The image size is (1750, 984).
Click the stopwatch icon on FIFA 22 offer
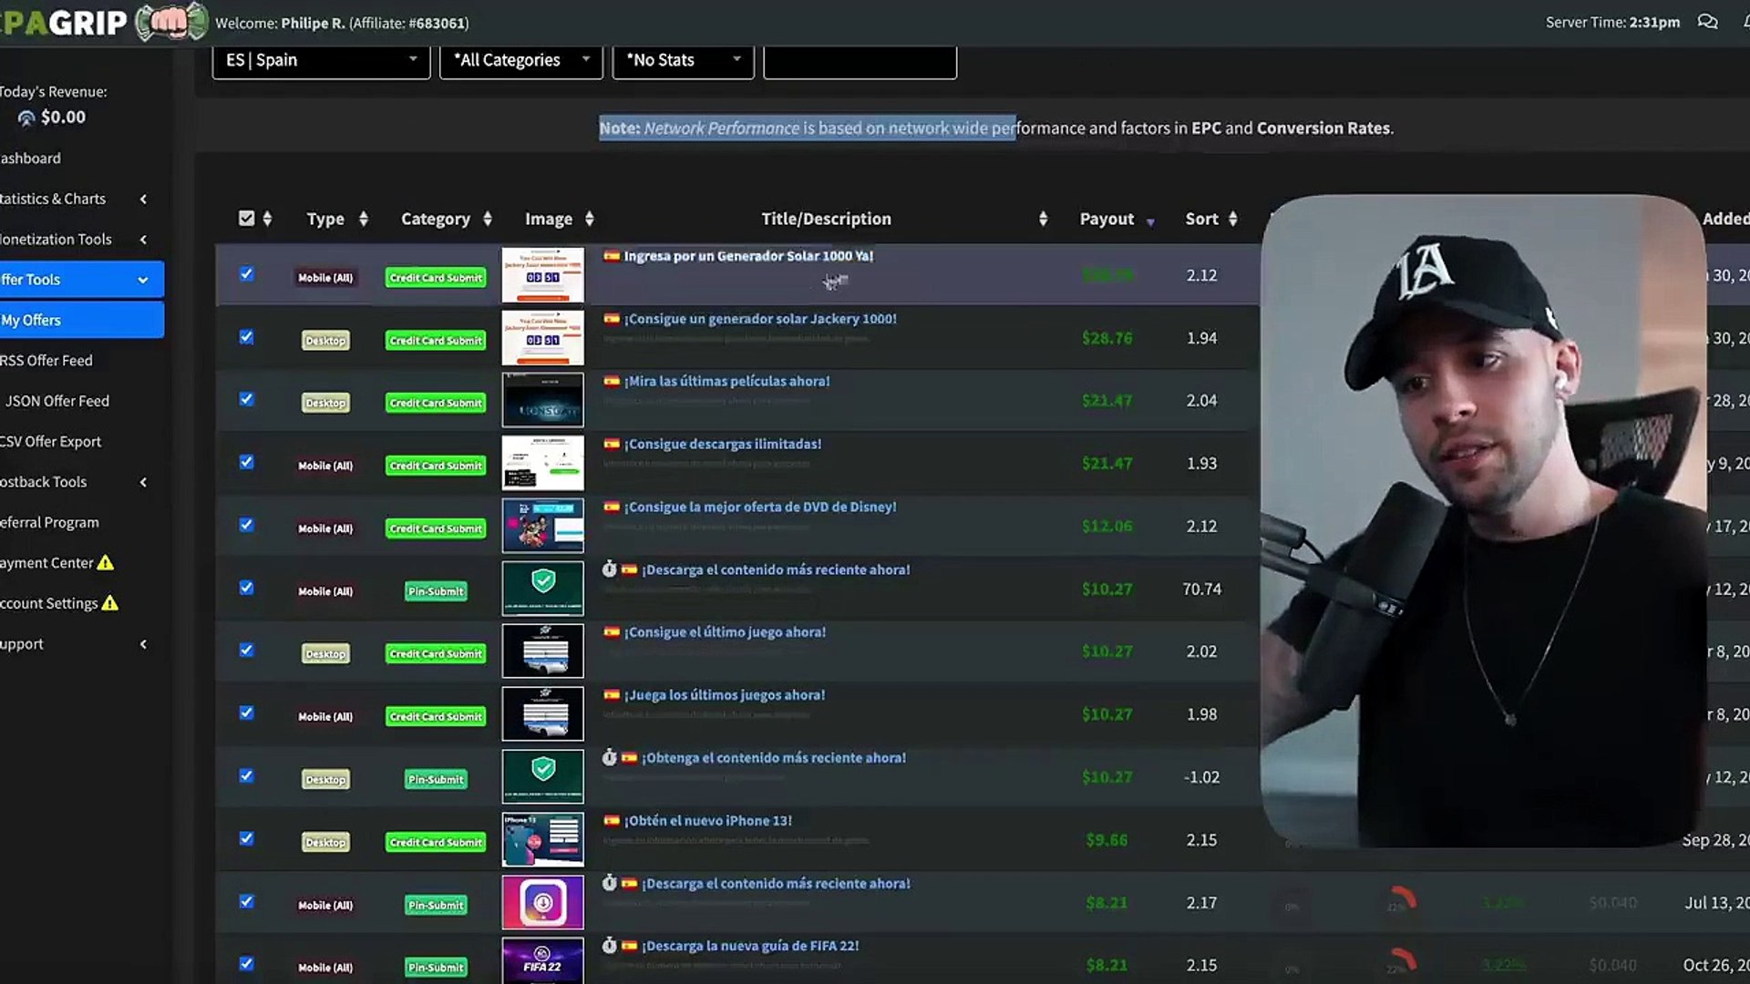(x=610, y=946)
